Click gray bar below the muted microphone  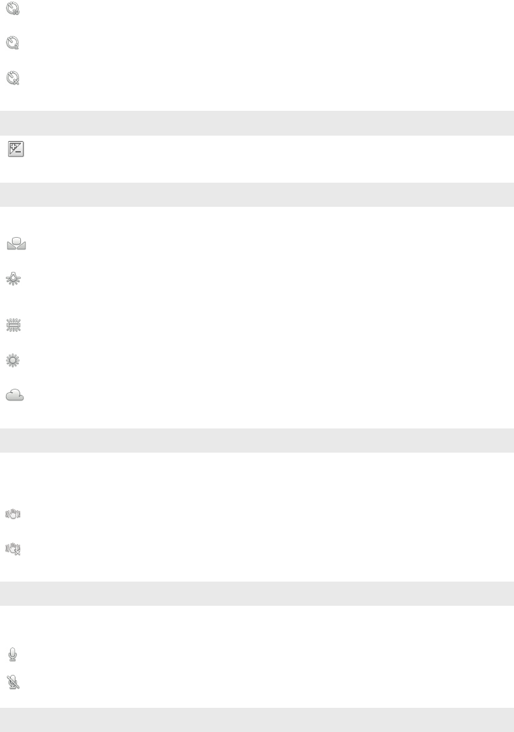click(257, 719)
